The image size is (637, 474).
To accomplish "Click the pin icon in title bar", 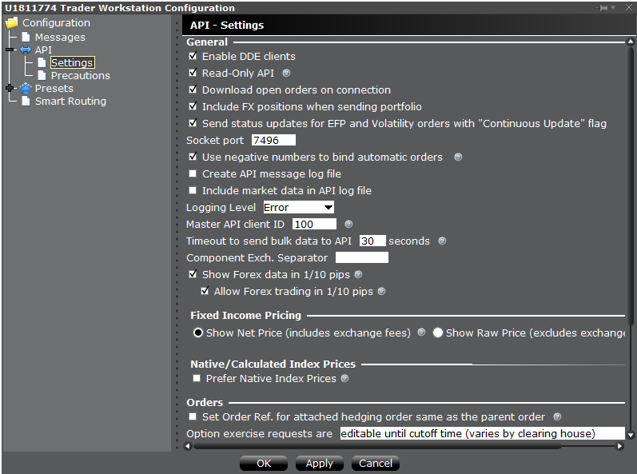I will (604, 8).
